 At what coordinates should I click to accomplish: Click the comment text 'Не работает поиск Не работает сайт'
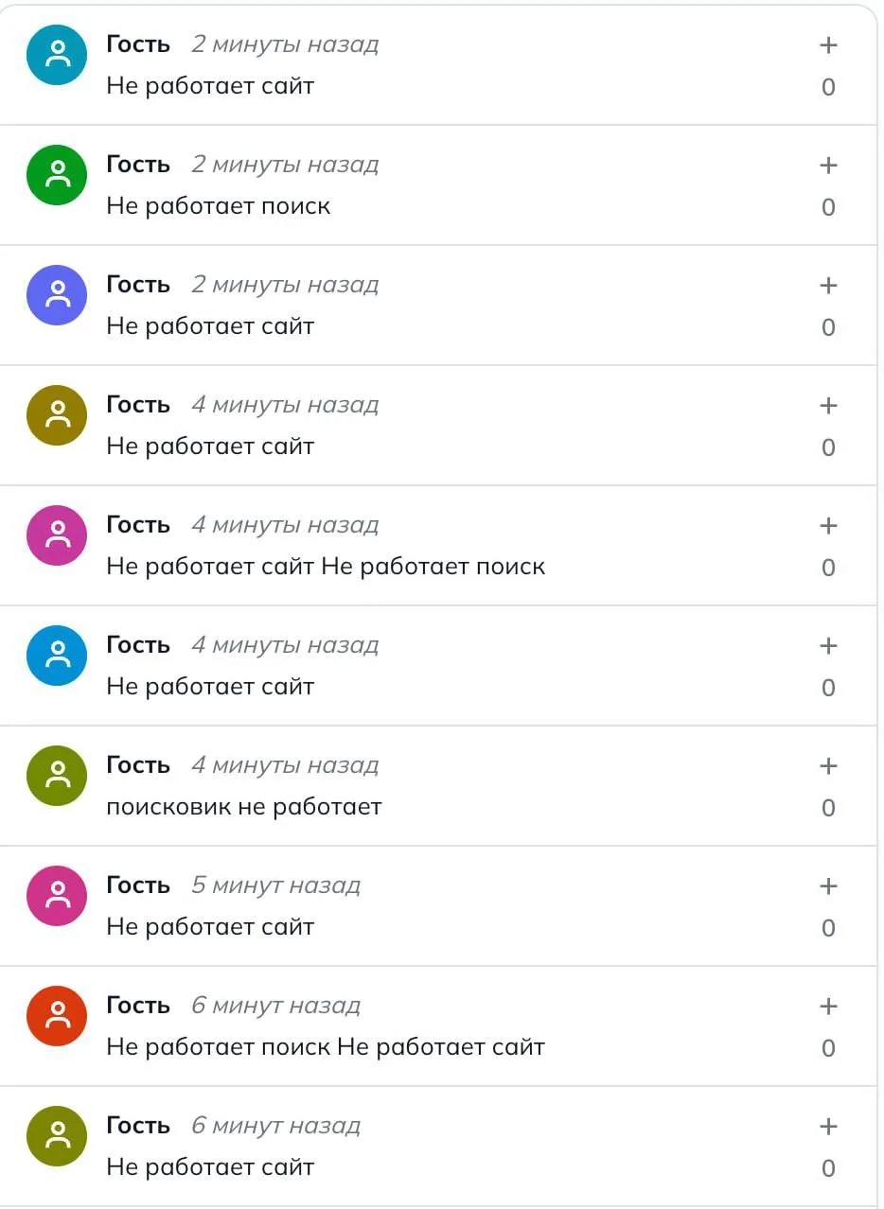(326, 1047)
